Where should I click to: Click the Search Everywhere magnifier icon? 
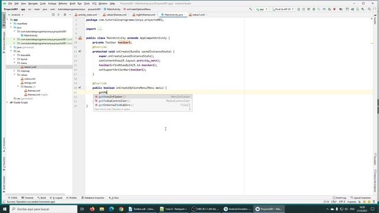[369, 9]
